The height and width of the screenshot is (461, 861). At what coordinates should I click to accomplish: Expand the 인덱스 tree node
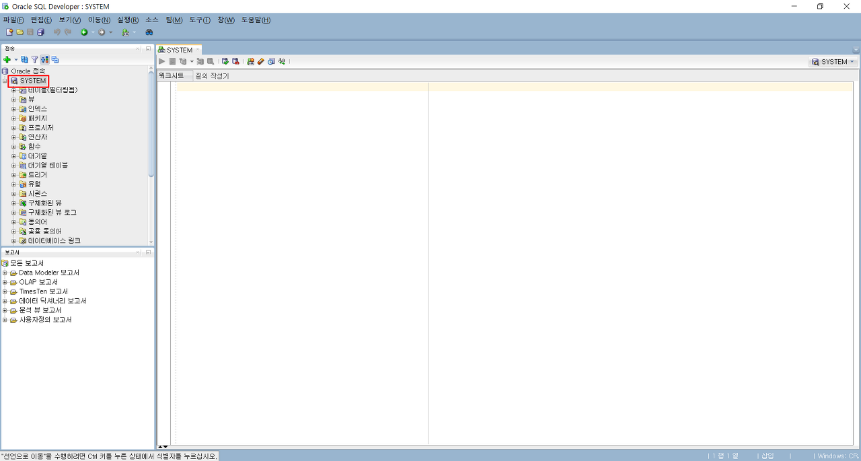pos(13,109)
